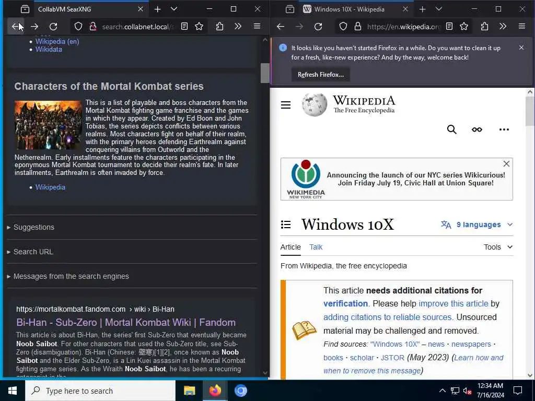Close the Windows 10X - Wikipedia tab
The height and width of the screenshot is (401, 535).
[x=405, y=9]
